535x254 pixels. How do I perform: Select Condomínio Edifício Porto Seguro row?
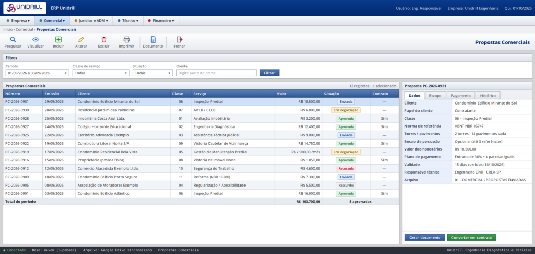click(x=201, y=177)
